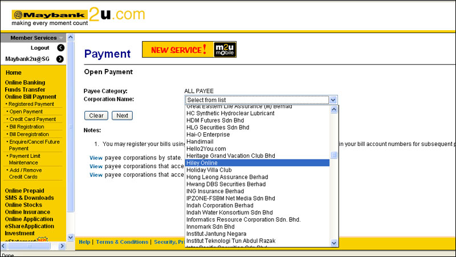Open the Terms & Conditions link

(122, 242)
